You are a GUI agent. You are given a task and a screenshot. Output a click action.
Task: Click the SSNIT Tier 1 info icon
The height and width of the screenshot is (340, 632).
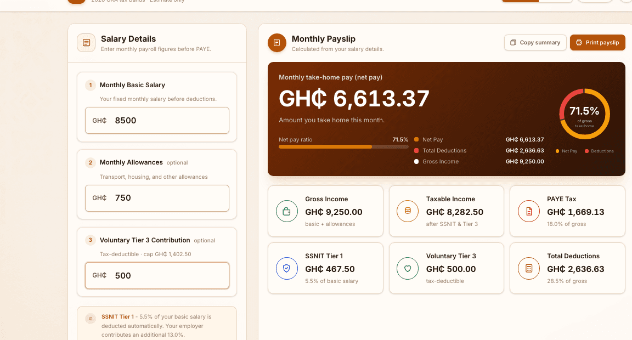(x=91, y=319)
